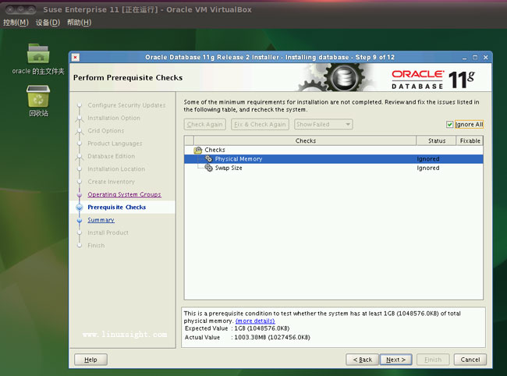Click the Grid Options step

pyautogui.click(x=106, y=130)
